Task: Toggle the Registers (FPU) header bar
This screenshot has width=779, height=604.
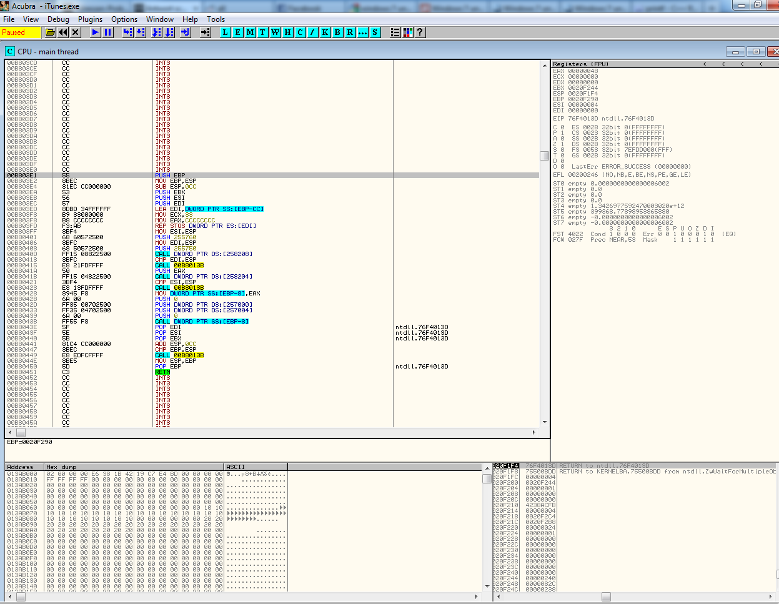Action: (625, 64)
